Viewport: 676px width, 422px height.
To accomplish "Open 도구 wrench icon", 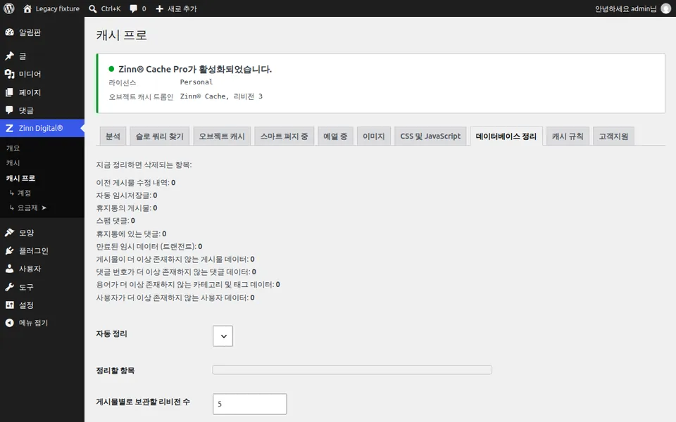I will point(9,287).
